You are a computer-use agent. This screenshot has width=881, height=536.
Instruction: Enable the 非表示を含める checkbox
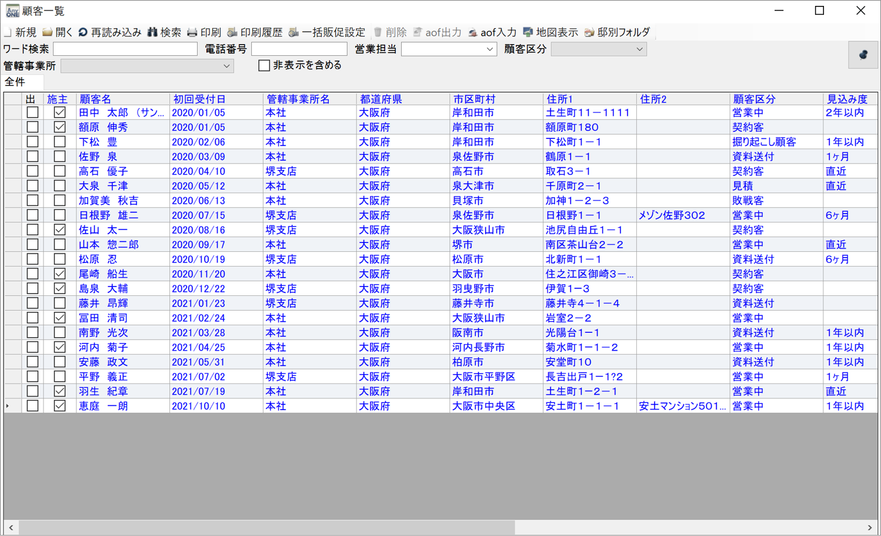pos(264,65)
